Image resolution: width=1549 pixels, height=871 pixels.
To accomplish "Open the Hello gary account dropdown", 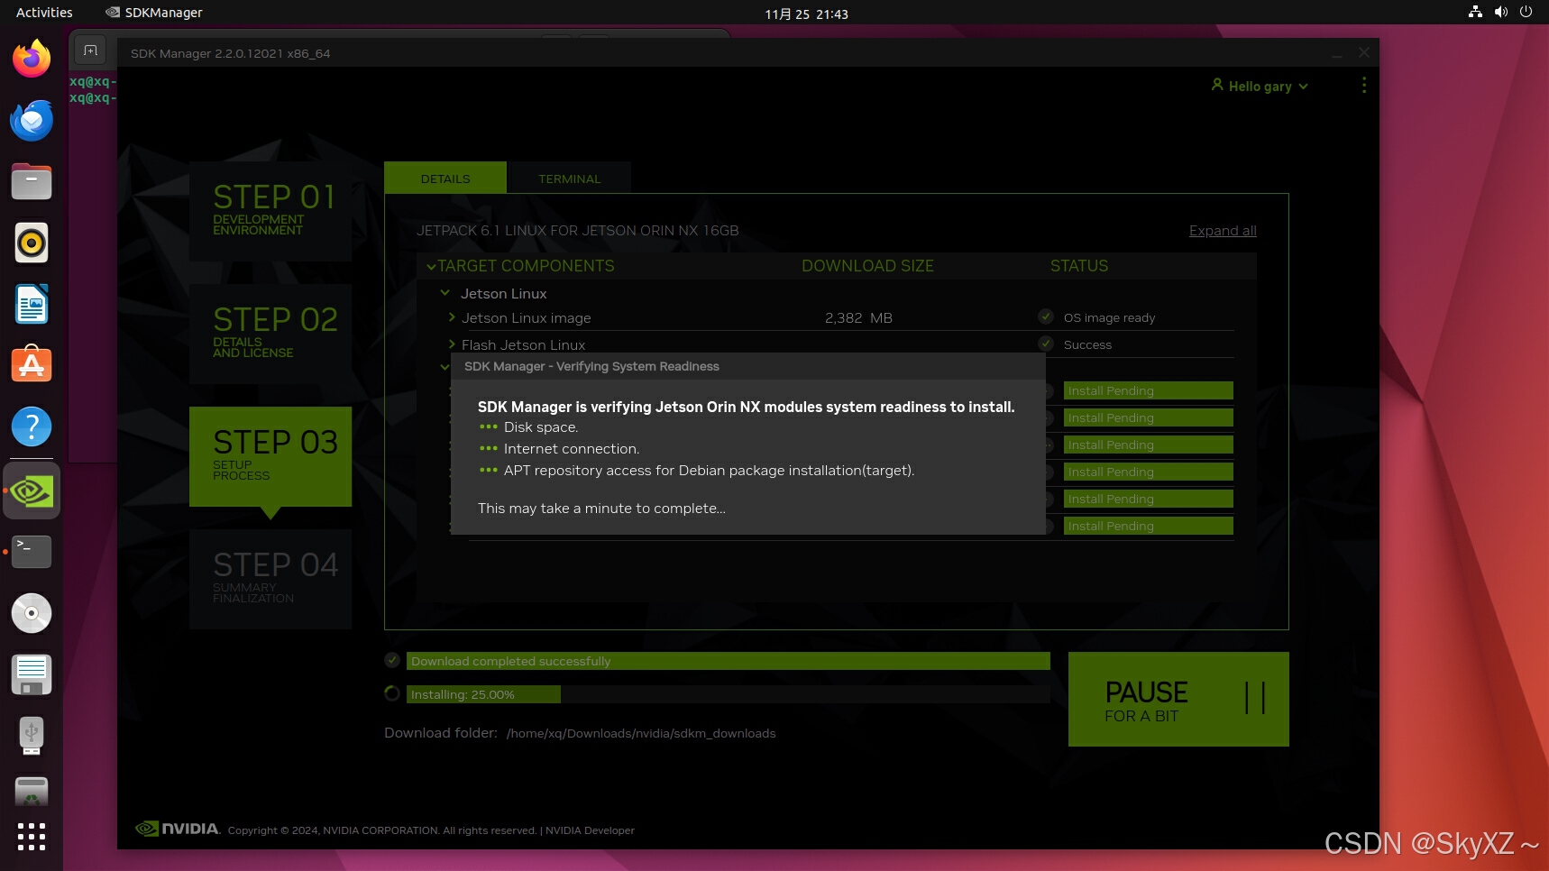I will 1260,86.
